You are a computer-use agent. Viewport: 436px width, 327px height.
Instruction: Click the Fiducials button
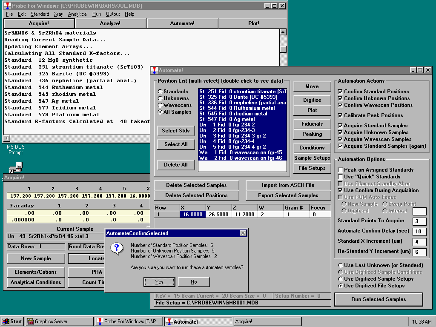[x=312, y=124]
